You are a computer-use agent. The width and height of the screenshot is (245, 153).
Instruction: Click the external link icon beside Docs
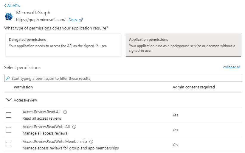(80, 20)
